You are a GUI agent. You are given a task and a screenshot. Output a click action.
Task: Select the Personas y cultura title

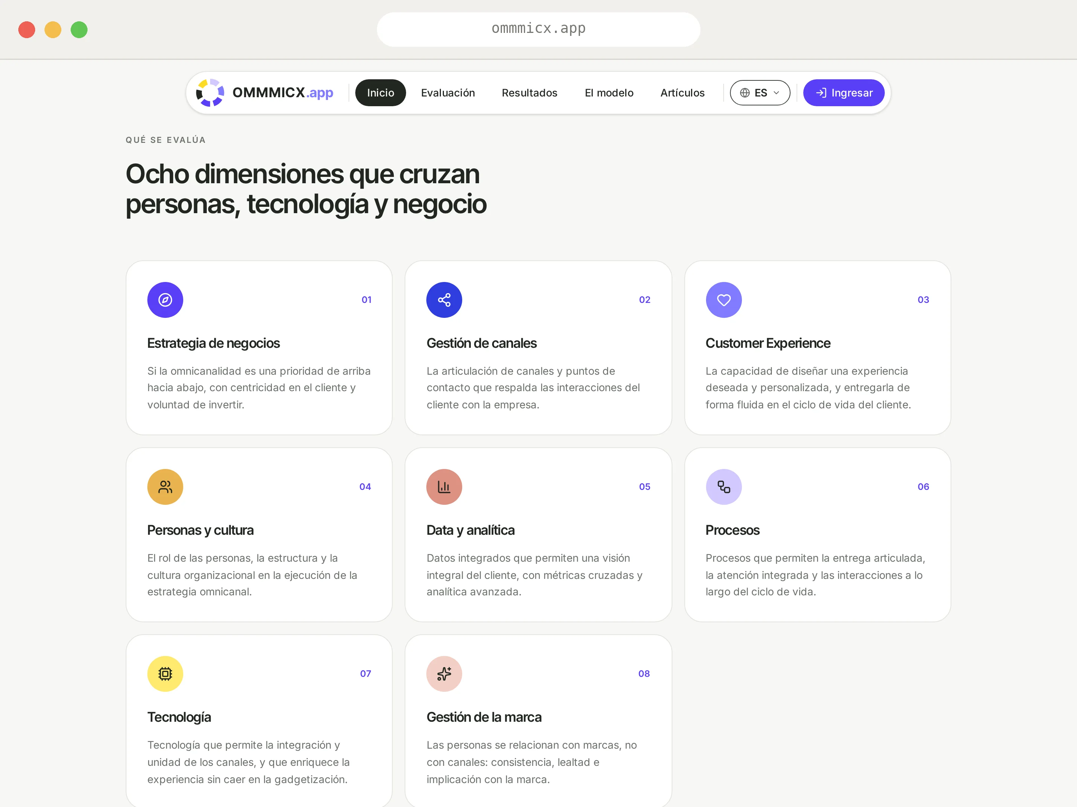[200, 530]
